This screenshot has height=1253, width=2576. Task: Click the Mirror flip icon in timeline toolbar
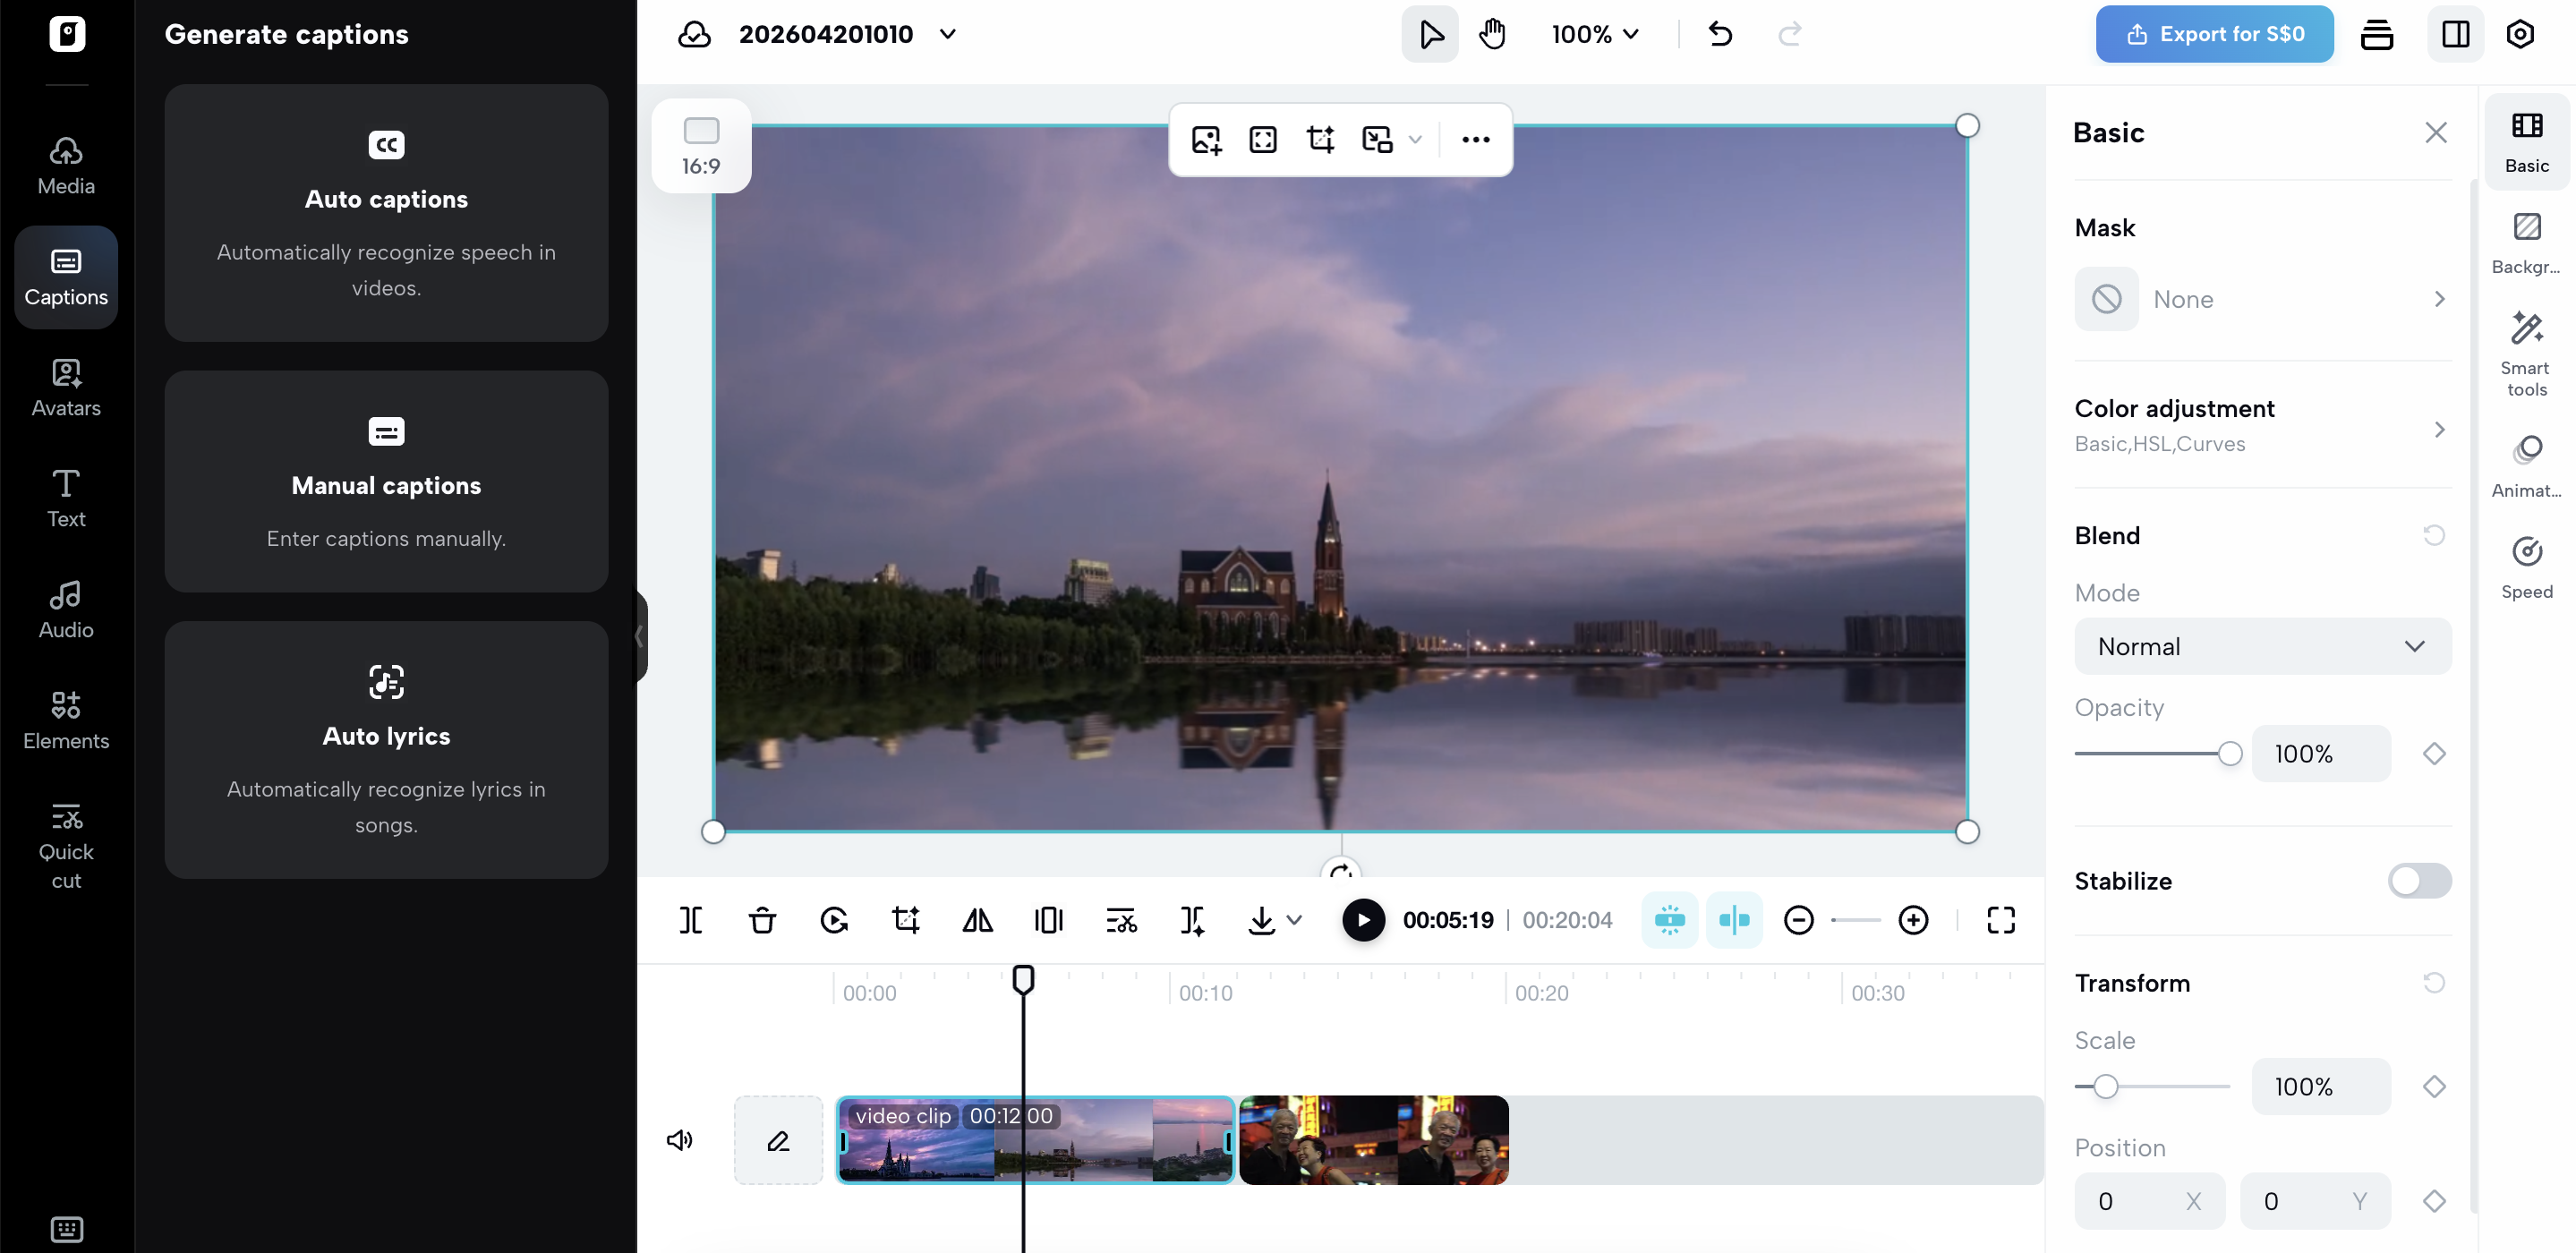(x=976, y=919)
